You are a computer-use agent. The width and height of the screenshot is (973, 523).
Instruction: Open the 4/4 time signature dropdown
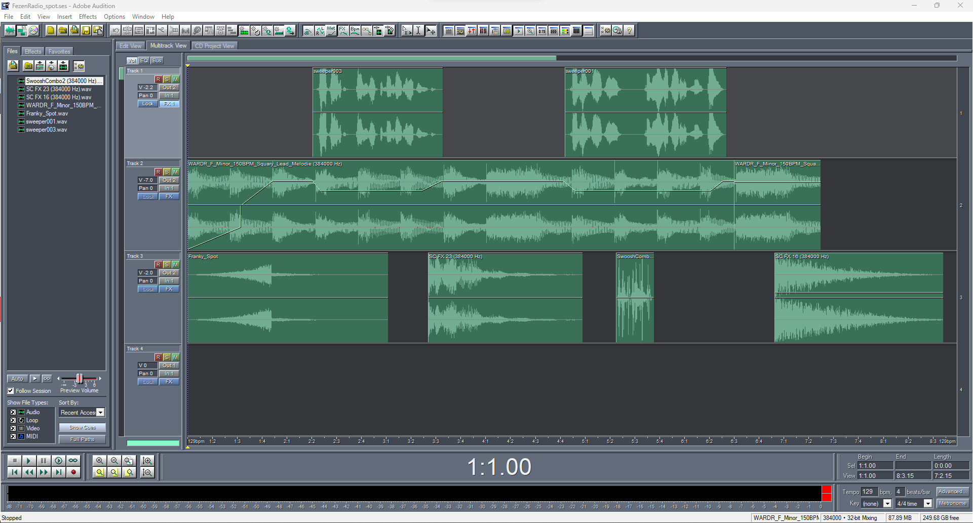(x=914, y=504)
